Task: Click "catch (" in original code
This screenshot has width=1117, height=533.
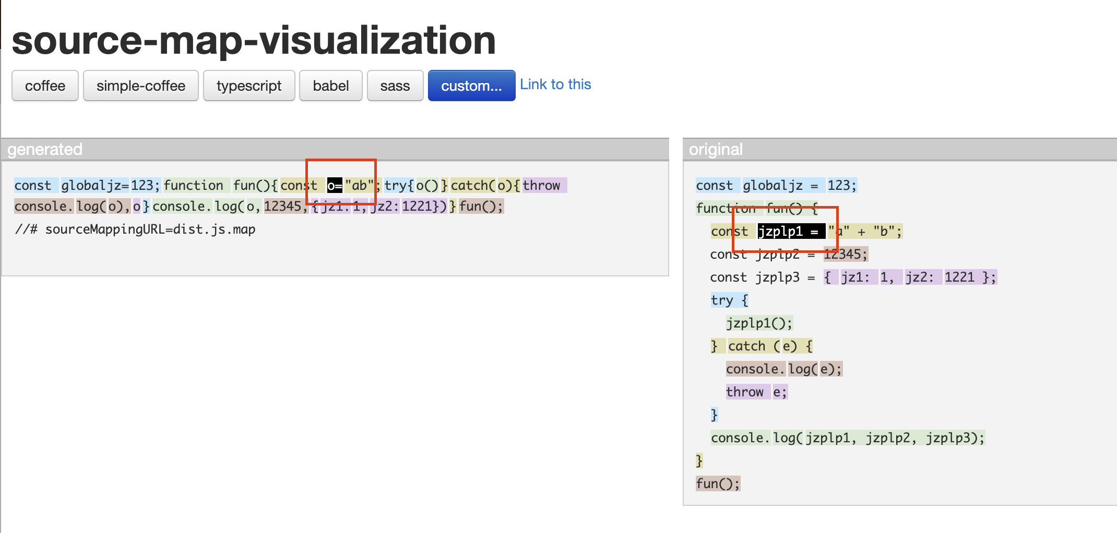Action: coord(754,346)
